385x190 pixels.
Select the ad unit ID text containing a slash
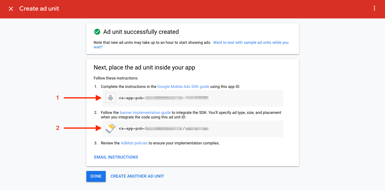tap(164, 128)
